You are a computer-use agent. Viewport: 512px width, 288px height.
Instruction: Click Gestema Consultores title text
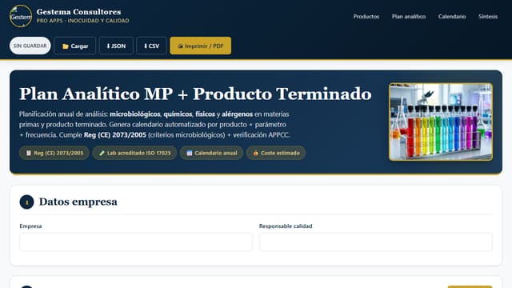click(x=78, y=12)
